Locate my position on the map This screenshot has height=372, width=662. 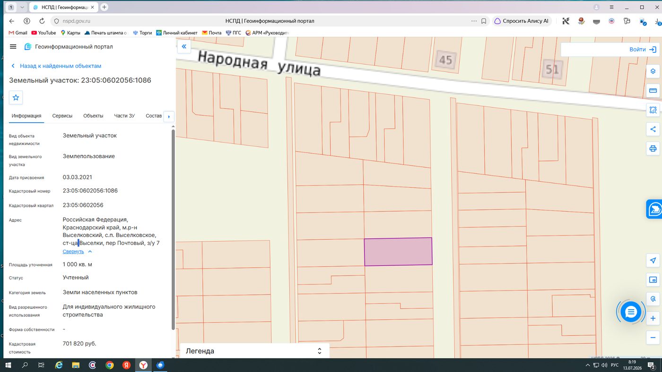[653, 261]
